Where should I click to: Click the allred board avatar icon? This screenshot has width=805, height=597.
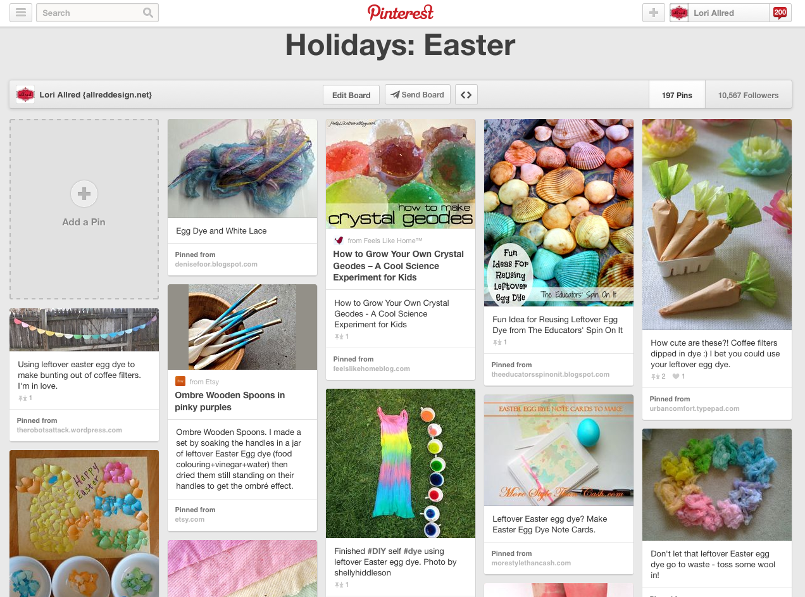[x=24, y=94]
